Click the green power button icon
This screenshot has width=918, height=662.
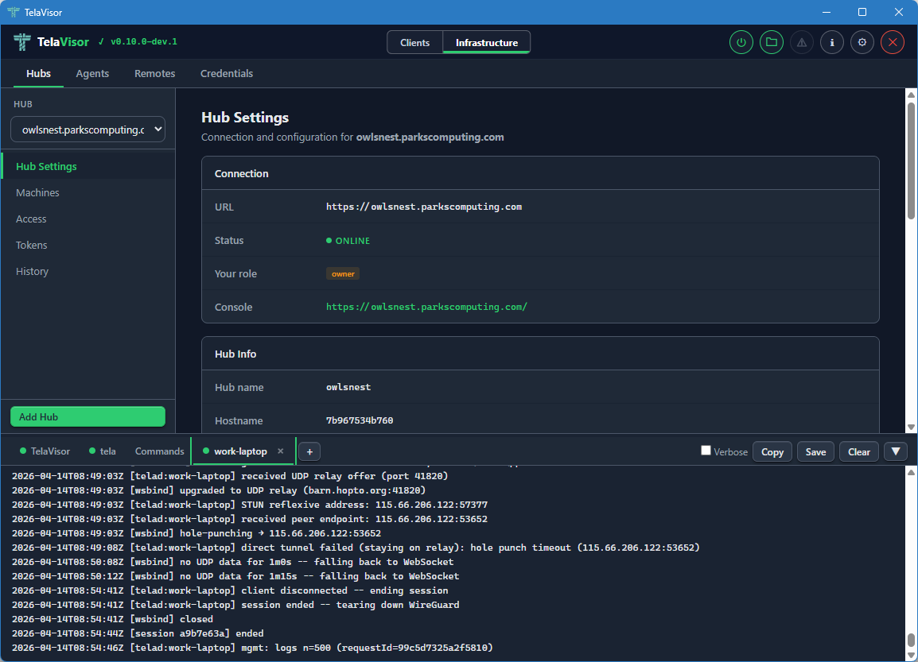tap(741, 43)
